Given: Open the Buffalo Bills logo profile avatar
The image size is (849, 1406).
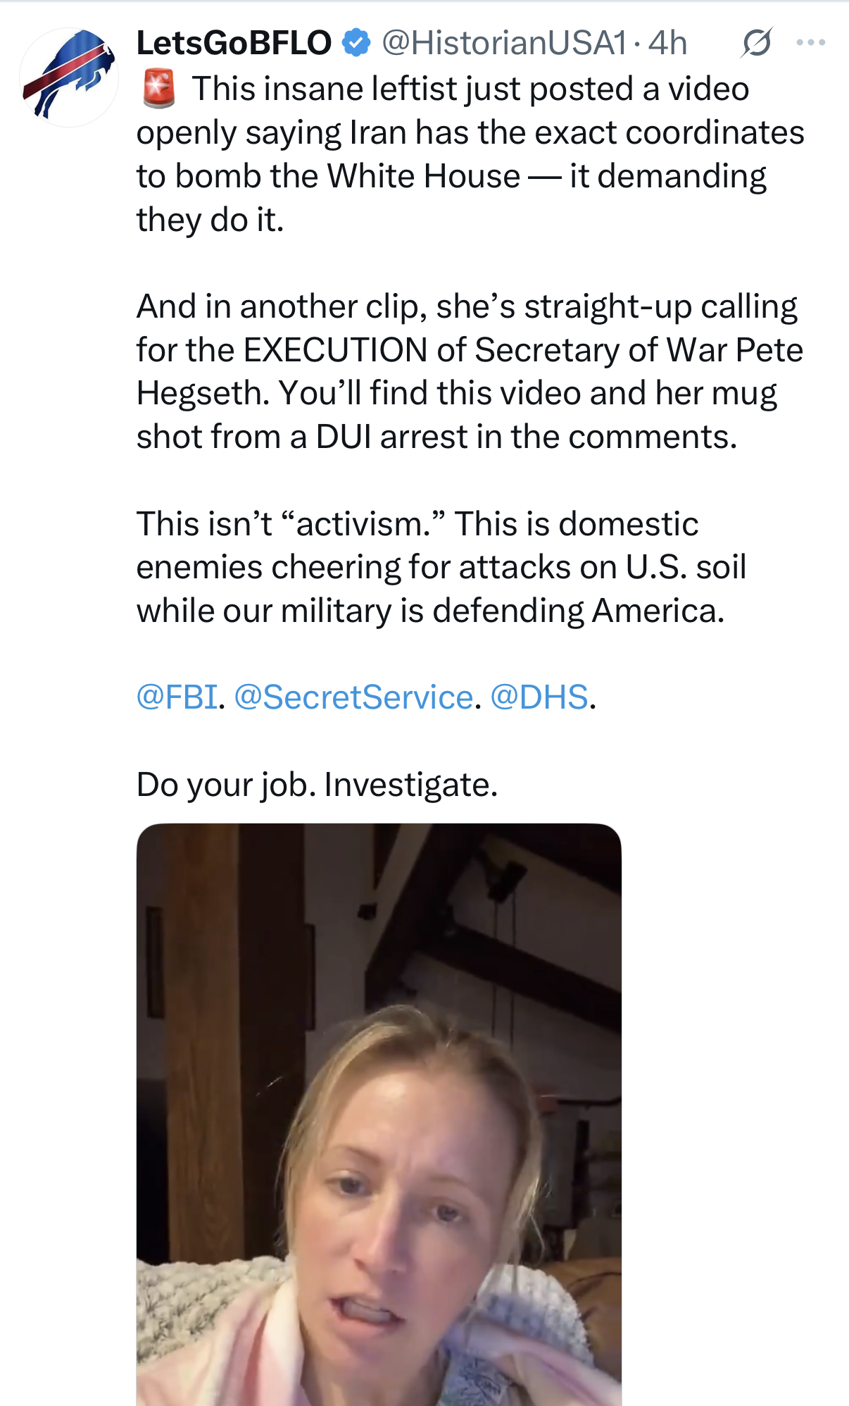Looking at the screenshot, I should (69, 76).
